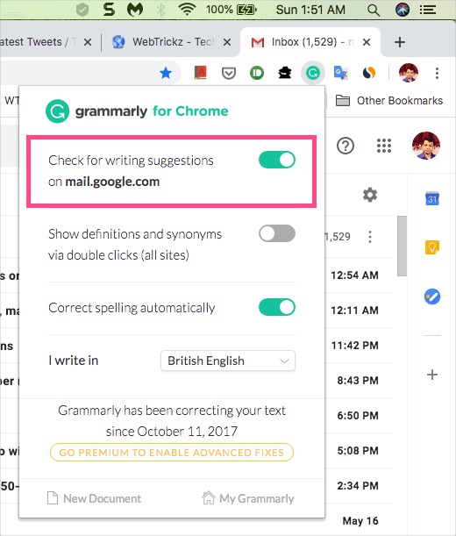The height and width of the screenshot is (536, 456).
Task: Click the Wi-Fi icon in menu bar
Action: point(187,10)
